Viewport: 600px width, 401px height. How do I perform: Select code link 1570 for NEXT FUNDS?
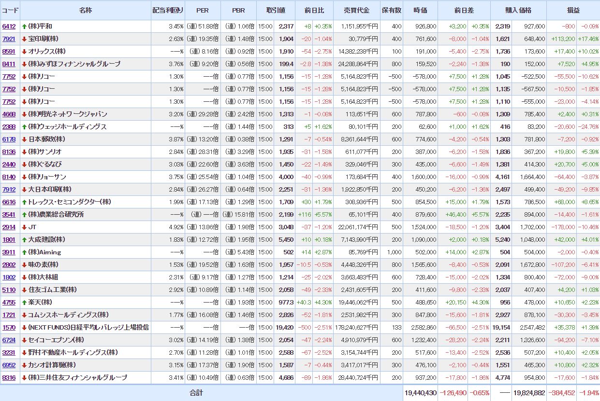point(9,327)
